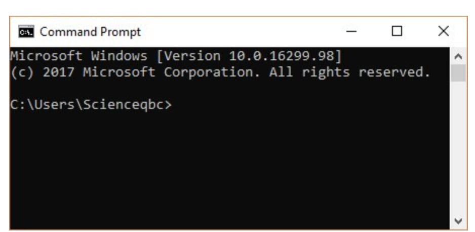Screen dimensions: 475x232
Task: Minimize the Command Prompt window
Action: pos(352,32)
